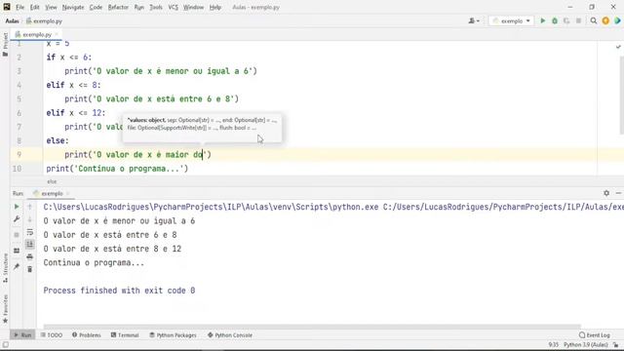Open Search Everywhere magnifier
The width and height of the screenshot is (624, 351).
594,20
